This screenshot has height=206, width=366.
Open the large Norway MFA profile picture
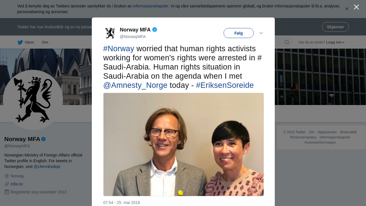(x=33, y=100)
